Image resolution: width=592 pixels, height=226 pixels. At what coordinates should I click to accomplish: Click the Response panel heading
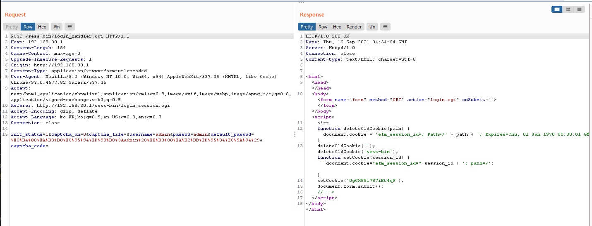tap(312, 15)
